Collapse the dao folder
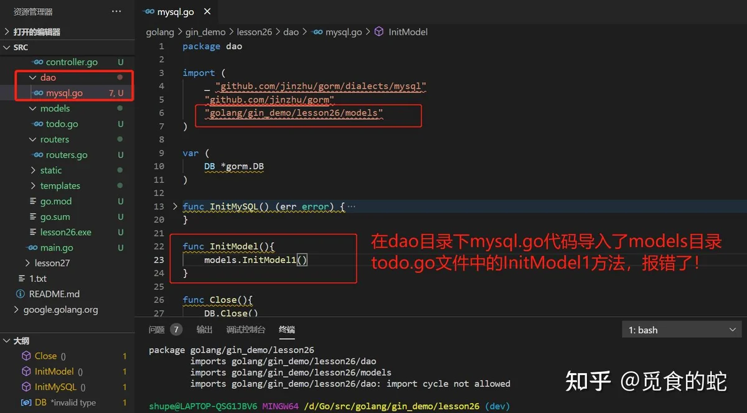Viewport: 747px width, 413px height. click(x=48, y=78)
